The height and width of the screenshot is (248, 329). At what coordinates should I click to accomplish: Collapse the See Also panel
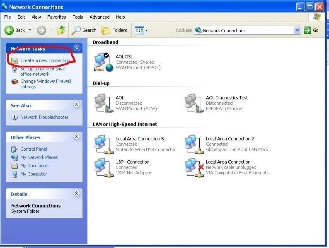(x=76, y=105)
